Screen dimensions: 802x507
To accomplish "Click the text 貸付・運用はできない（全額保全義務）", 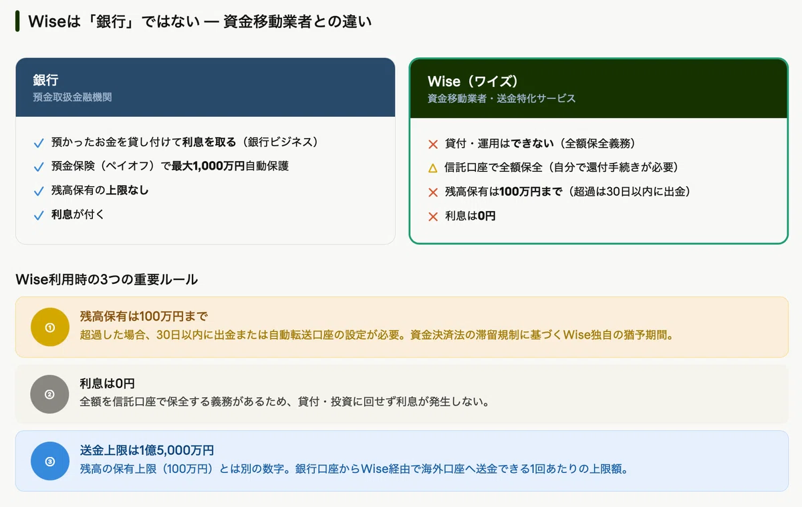I will (540, 143).
